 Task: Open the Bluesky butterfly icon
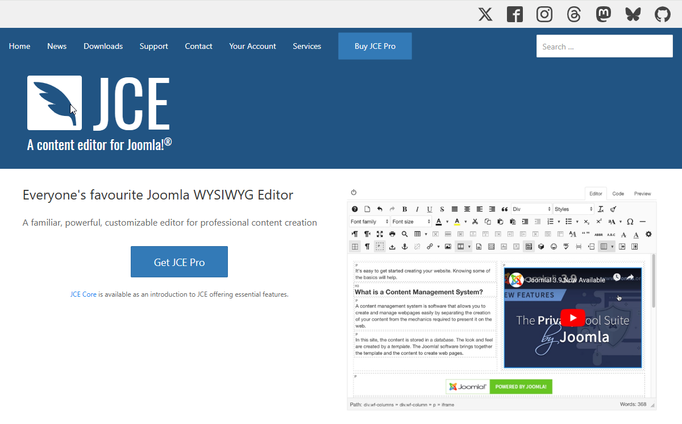tap(633, 14)
